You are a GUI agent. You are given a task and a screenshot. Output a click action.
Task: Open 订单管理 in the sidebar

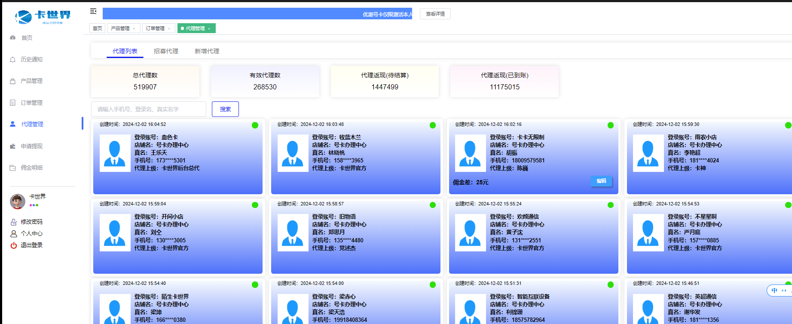click(x=32, y=103)
